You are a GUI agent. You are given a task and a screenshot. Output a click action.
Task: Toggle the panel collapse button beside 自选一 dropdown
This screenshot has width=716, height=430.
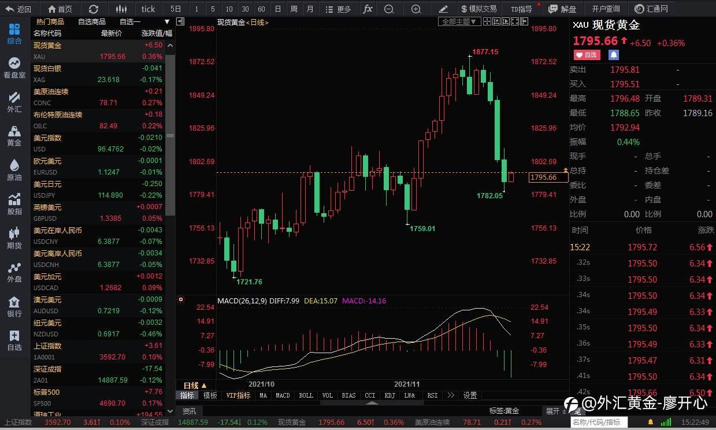[180, 21]
